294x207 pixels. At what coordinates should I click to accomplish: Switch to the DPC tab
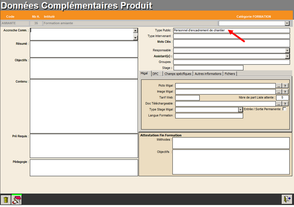(x=156, y=74)
